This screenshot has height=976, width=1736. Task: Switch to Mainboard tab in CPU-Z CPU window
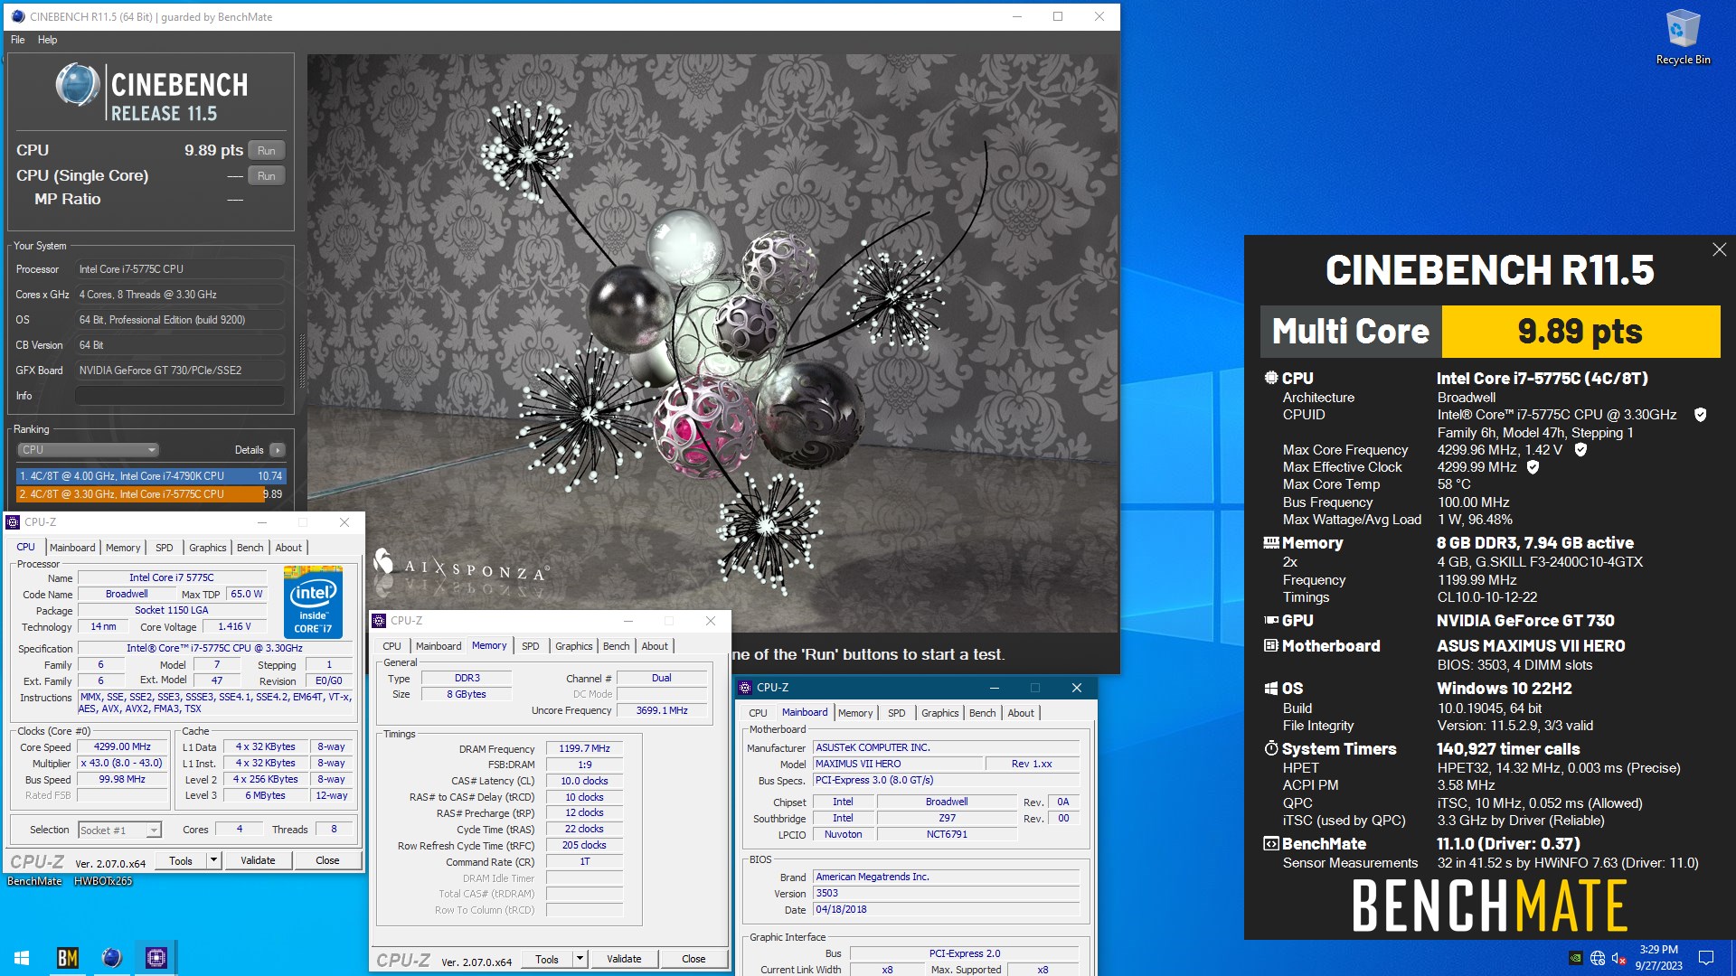(x=72, y=548)
